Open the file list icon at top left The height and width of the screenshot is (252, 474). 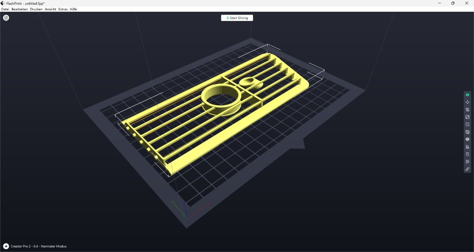click(x=6, y=18)
